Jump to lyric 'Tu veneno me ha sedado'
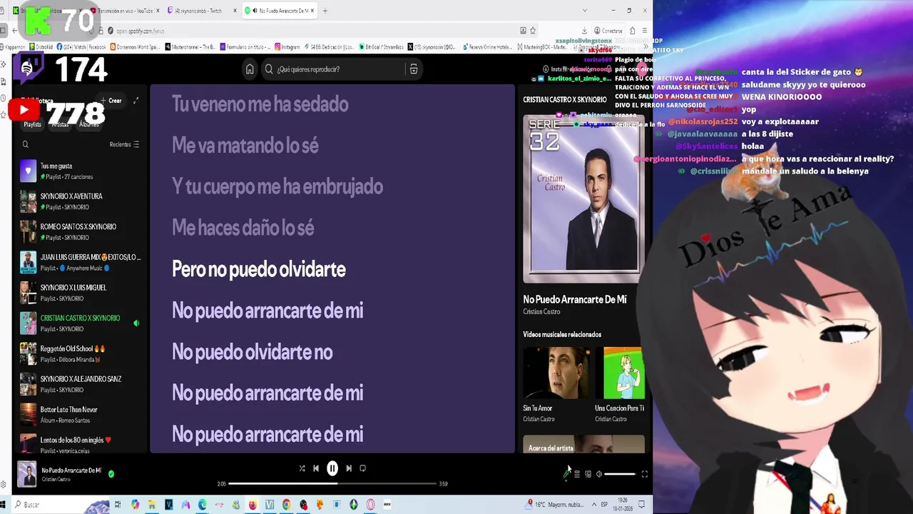 coord(260,104)
